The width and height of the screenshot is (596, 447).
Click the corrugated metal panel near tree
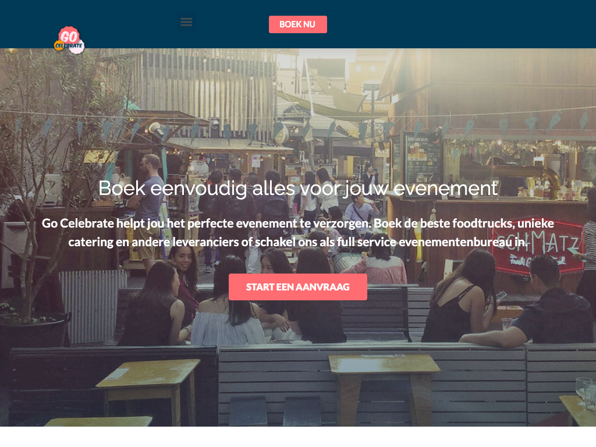click(93, 306)
